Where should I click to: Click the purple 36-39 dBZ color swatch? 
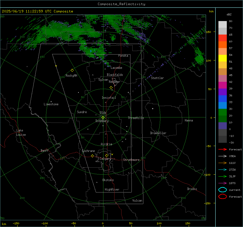coord(222,92)
